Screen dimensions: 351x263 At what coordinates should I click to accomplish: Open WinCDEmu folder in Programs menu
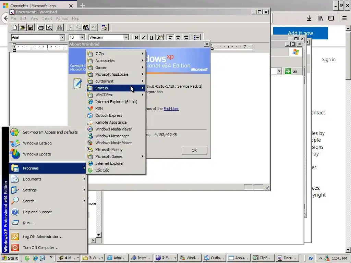point(116,95)
